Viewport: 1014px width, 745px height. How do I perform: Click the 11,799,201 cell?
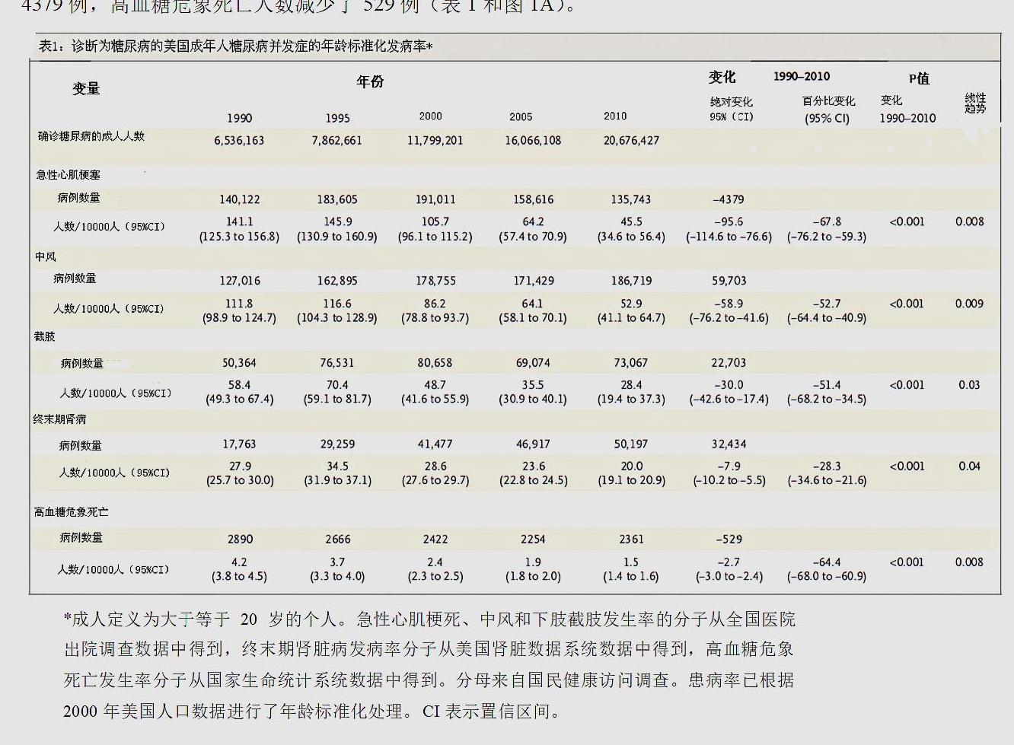(x=435, y=141)
